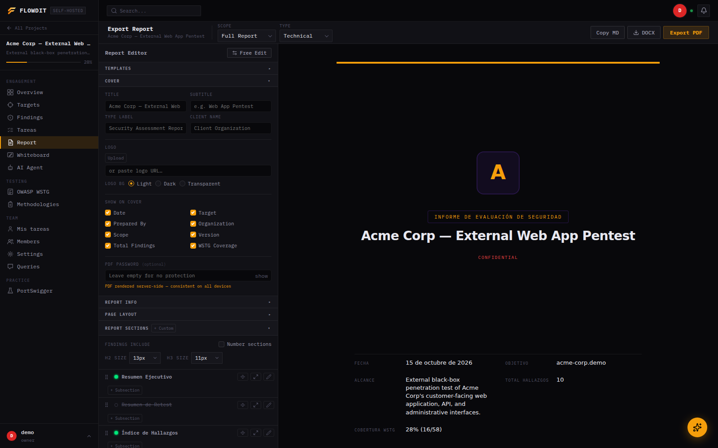The height and width of the screenshot is (448, 718).
Task: Toggle the WSTG Coverage checkbox
Action: [x=193, y=246]
